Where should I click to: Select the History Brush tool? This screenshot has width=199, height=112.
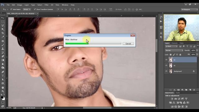coord(3,53)
